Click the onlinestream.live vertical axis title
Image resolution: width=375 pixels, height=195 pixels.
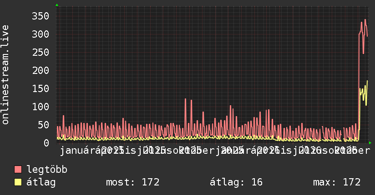(x=5, y=75)
